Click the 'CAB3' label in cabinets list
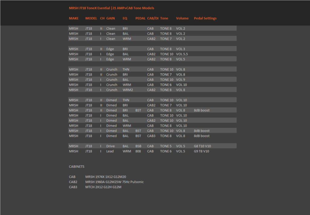Screen dimensions: 310x215 tap(73, 187)
